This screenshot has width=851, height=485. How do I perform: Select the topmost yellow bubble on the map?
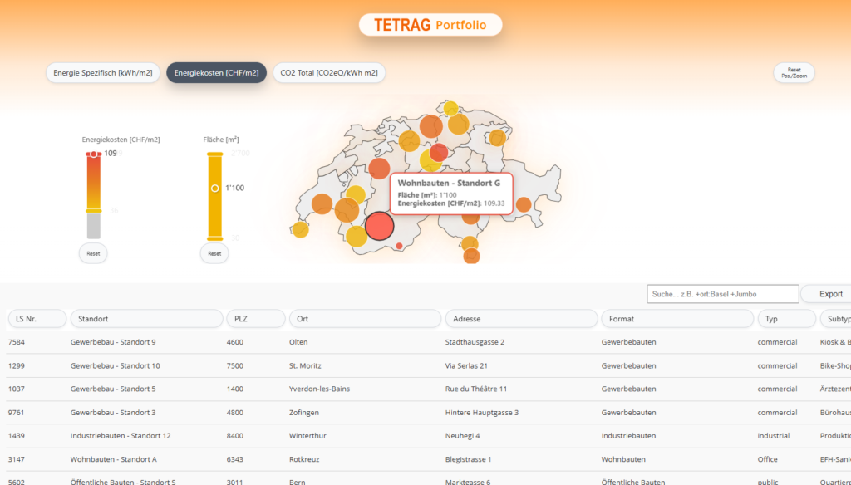point(450,108)
